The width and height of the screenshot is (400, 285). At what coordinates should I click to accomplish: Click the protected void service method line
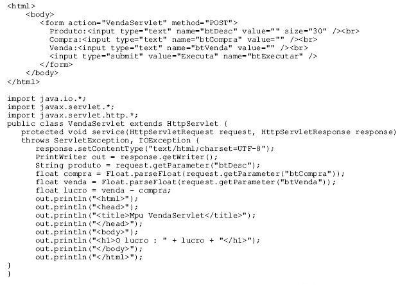[x=209, y=132]
